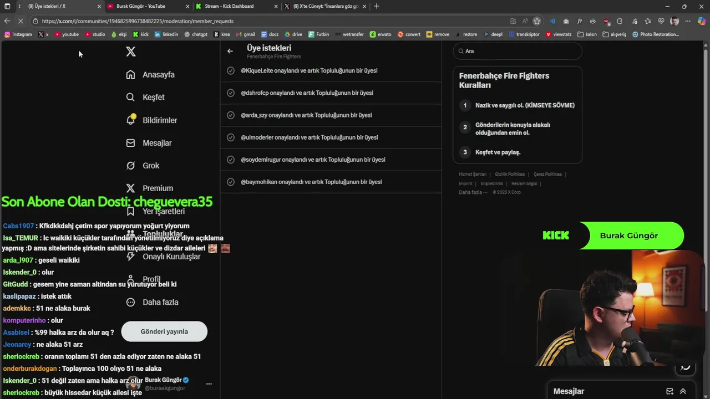Open Grok from the sidebar
Image resolution: width=710 pixels, height=399 pixels.
tap(143, 166)
